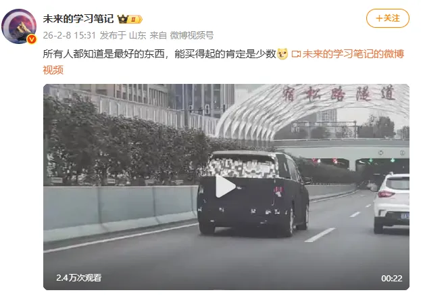Click the 26-2-8 15:31 post timestamp
The image size is (421, 301).
pyautogui.click(x=70, y=35)
